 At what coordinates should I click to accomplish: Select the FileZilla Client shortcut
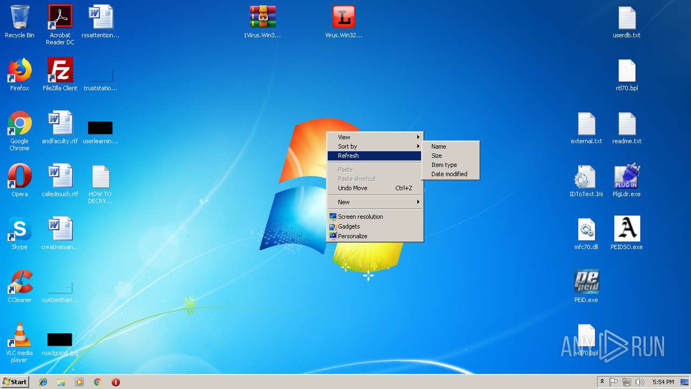click(60, 75)
